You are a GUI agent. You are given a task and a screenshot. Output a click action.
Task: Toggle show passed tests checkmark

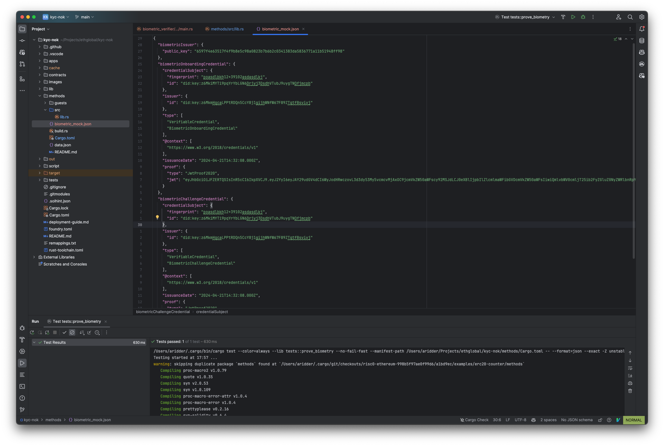pyautogui.click(x=65, y=332)
